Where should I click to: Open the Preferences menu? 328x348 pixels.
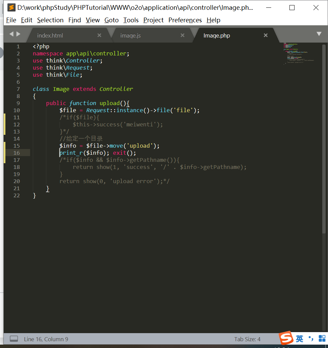pos(185,20)
